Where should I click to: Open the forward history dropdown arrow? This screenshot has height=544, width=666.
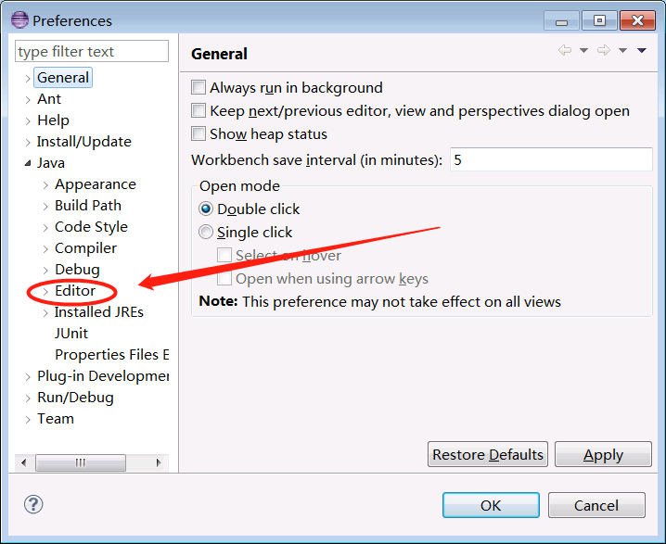623,51
